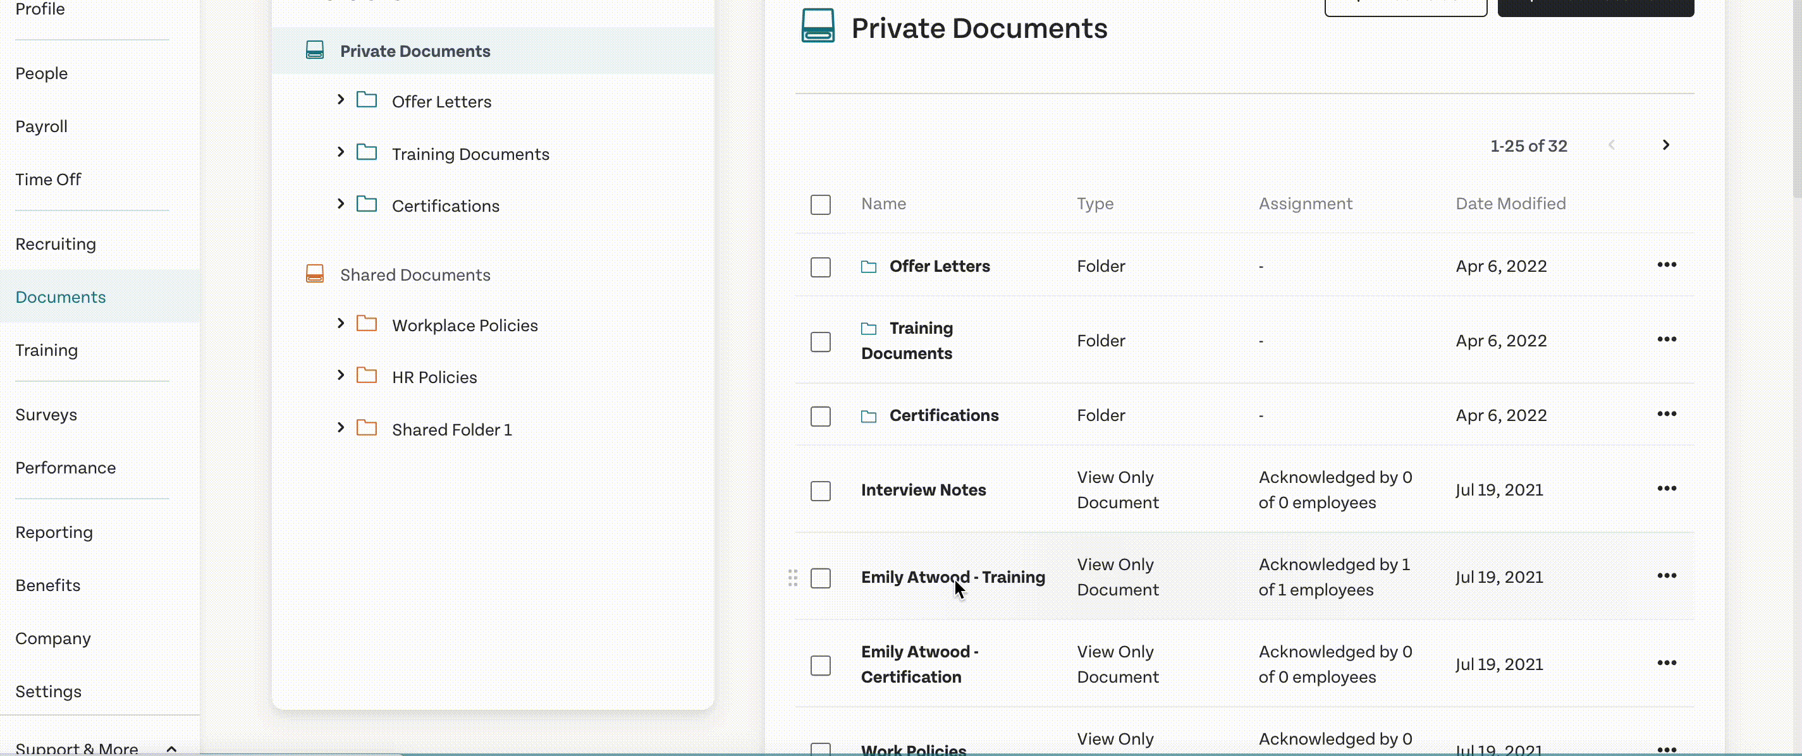Click the Private Documents drawer icon in tree
Image resolution: width=1802 pixels, height=756 pixels.
pyautogui.click(x=315, y=51)
